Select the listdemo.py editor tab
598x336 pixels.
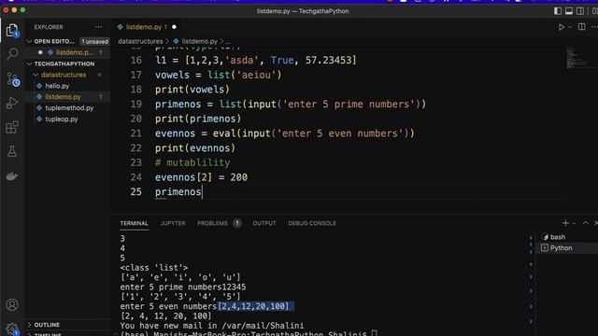144,27
